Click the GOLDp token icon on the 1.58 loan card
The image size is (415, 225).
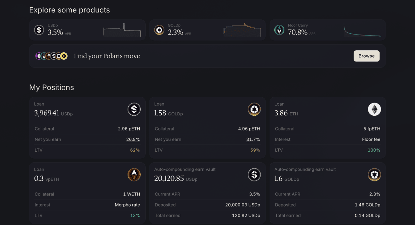point(254,109)
